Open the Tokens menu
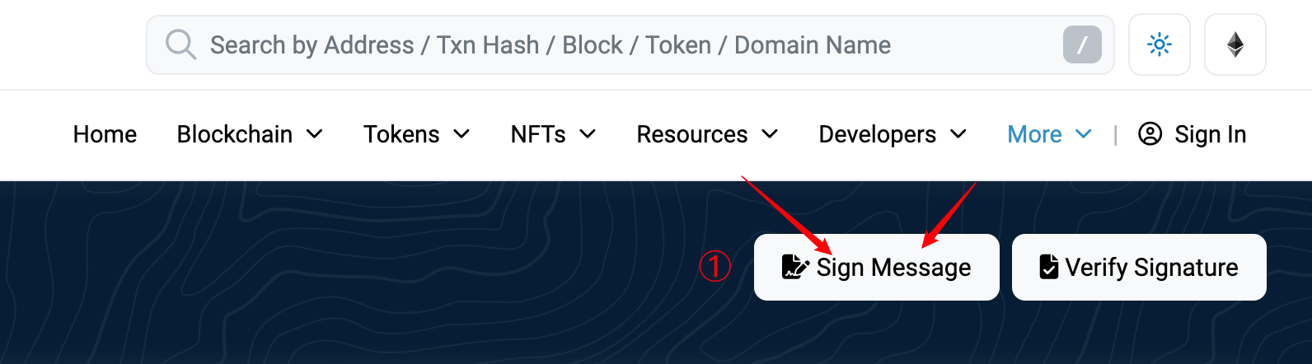The image size is (1312, 364). [x=401, y=134]
